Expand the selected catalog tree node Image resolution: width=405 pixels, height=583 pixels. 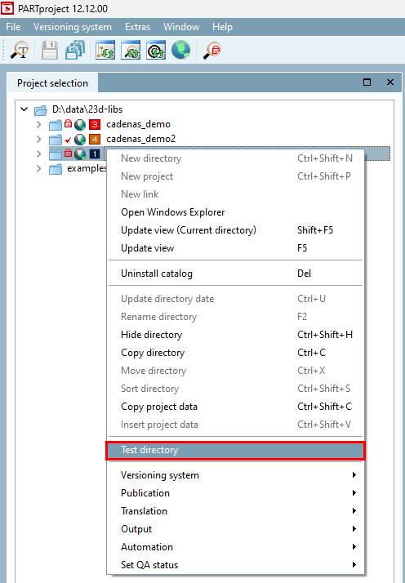click(x=38, y=154)
